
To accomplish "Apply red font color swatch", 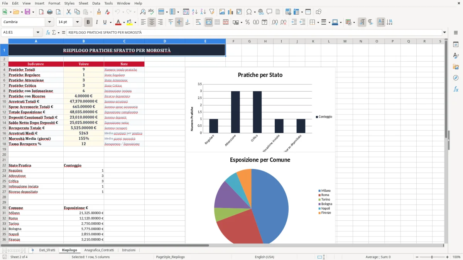I will tap(118, 22).
